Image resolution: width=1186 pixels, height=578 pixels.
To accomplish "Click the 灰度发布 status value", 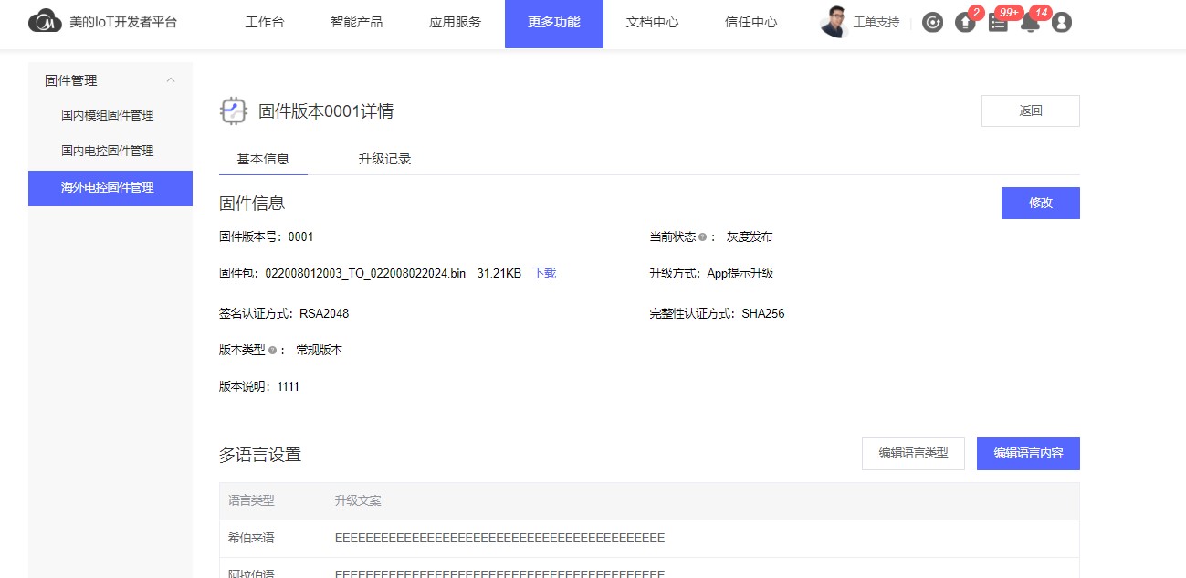I will pos(750,236).
